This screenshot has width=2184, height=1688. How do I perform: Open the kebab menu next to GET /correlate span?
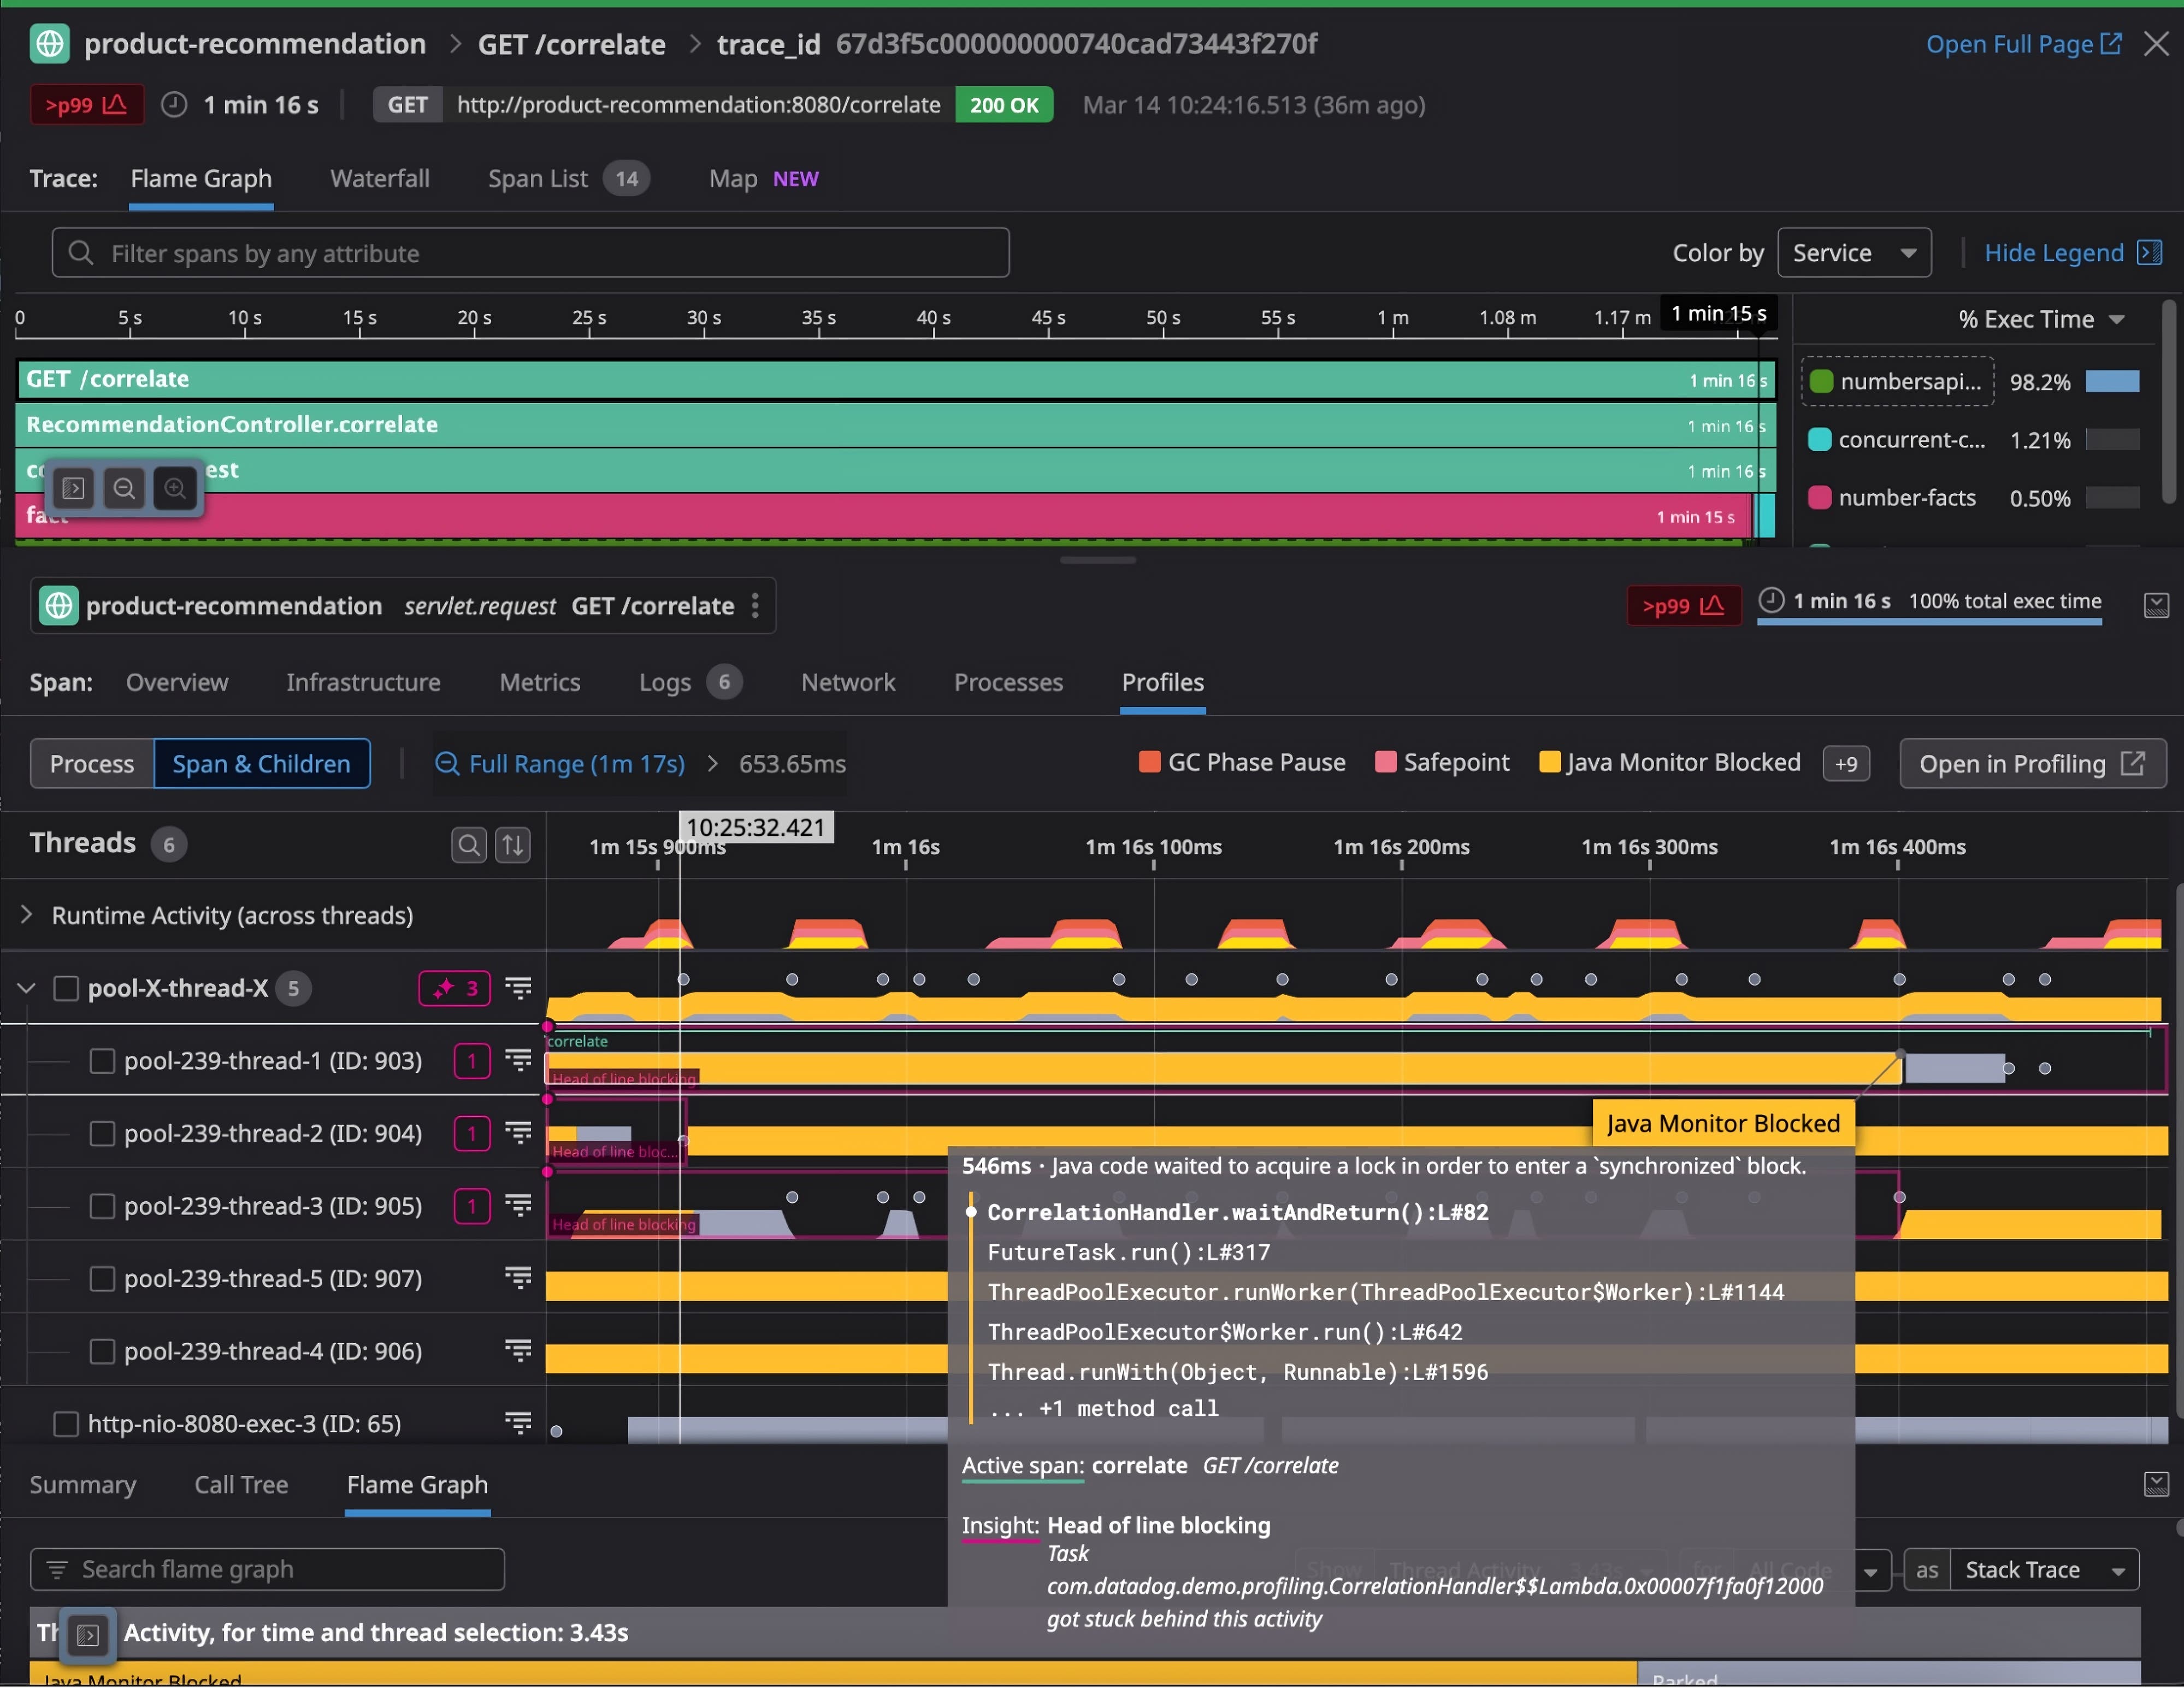[755, 605]
